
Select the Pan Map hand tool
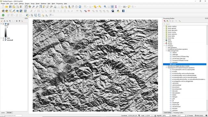(26, 7)
